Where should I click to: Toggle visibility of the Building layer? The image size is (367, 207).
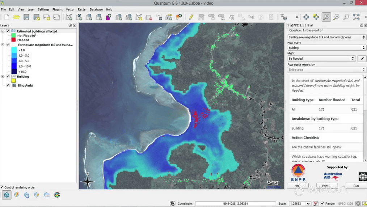pyautogui.click(x=8, y=76)
